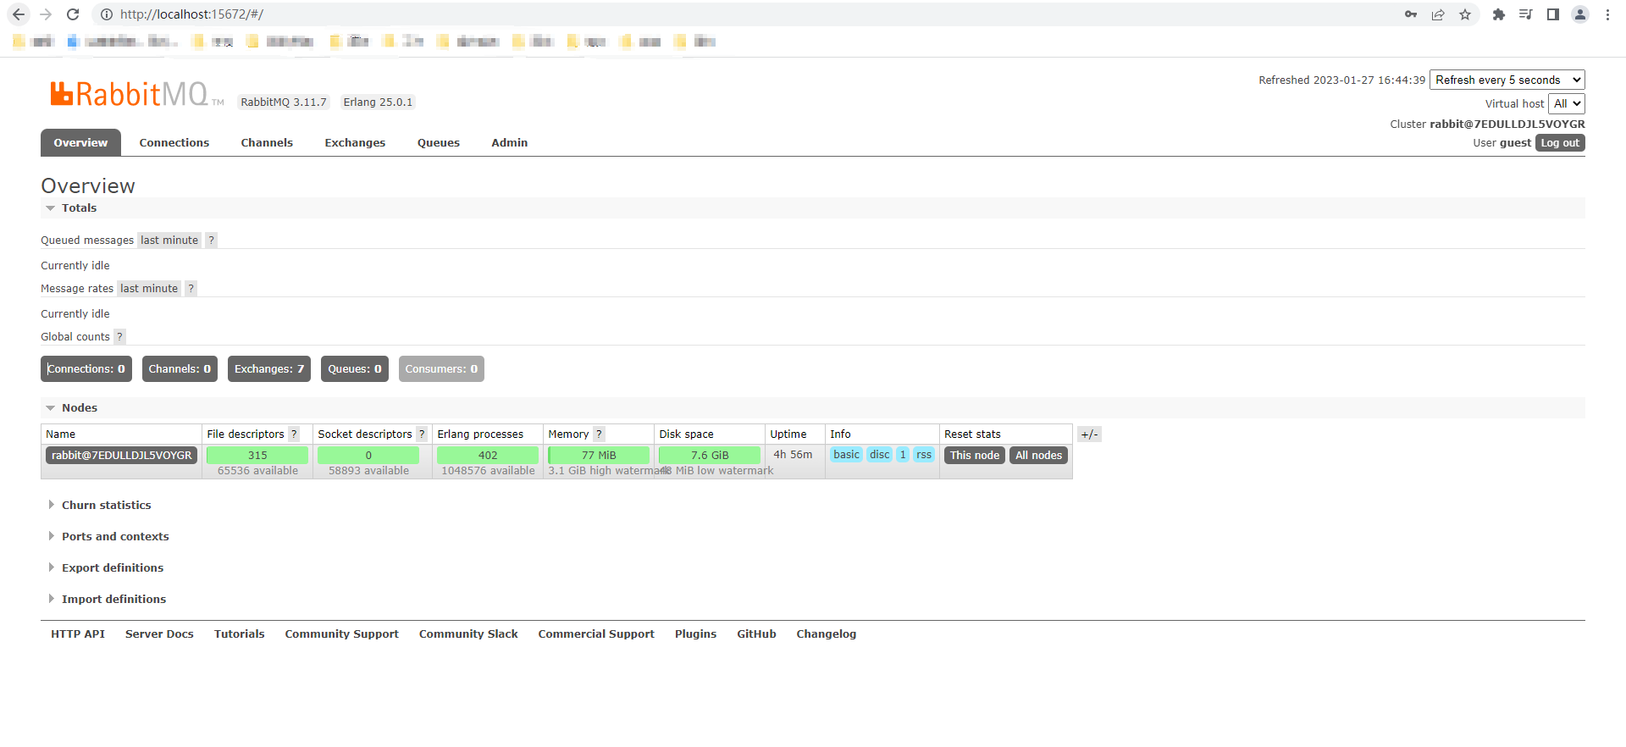
Task: Click the disc info tag
Action: 880,455
